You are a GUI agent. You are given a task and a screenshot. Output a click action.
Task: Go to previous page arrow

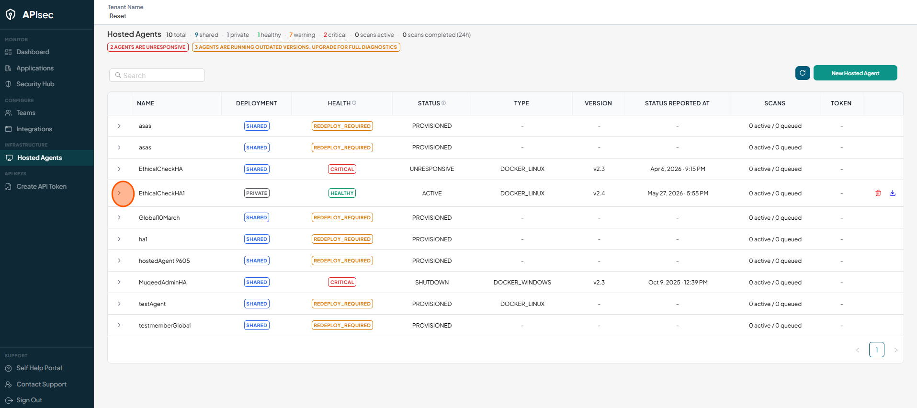point(858,350)
